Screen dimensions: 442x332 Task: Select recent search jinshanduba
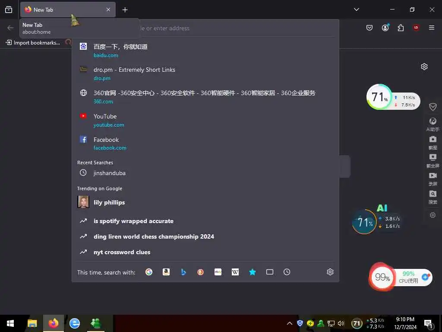click(x=205, y=173)
